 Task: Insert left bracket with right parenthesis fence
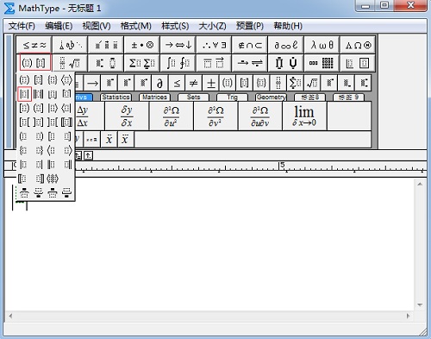point(24,108)
